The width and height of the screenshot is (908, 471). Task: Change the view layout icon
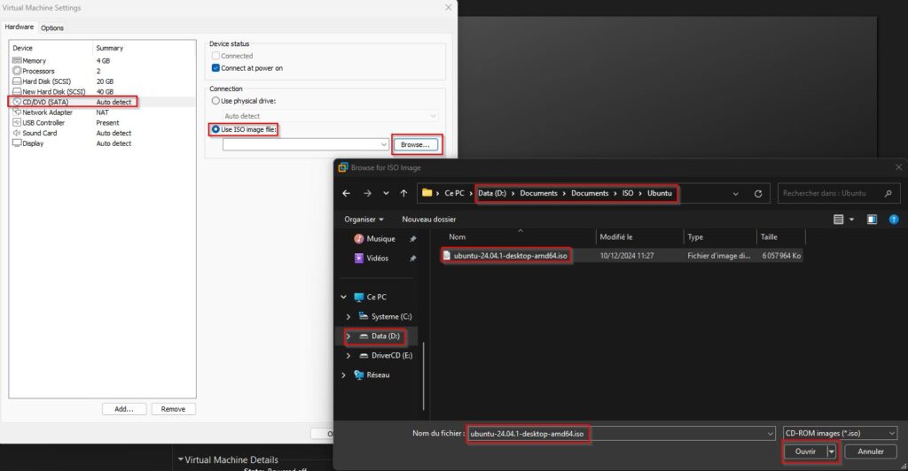pos(838,220)
